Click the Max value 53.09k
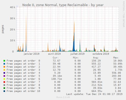This screenshot has width=126, height=100. click(118, 64)
